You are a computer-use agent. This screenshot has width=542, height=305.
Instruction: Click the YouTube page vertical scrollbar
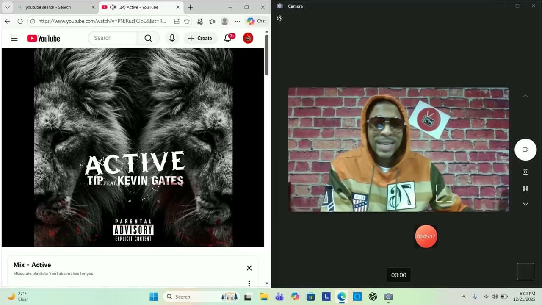point(267,55)
